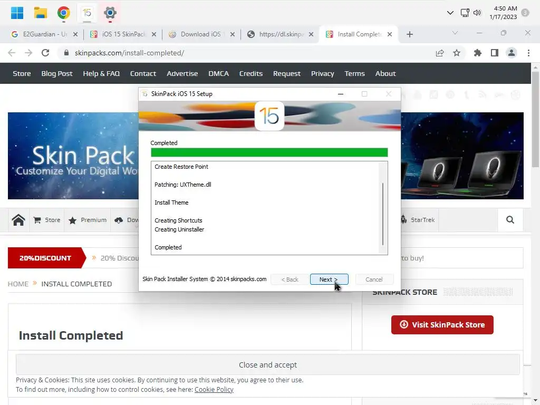540x405 pixels.
Task: Open a new browser tab
Action: tap(409, 34)
